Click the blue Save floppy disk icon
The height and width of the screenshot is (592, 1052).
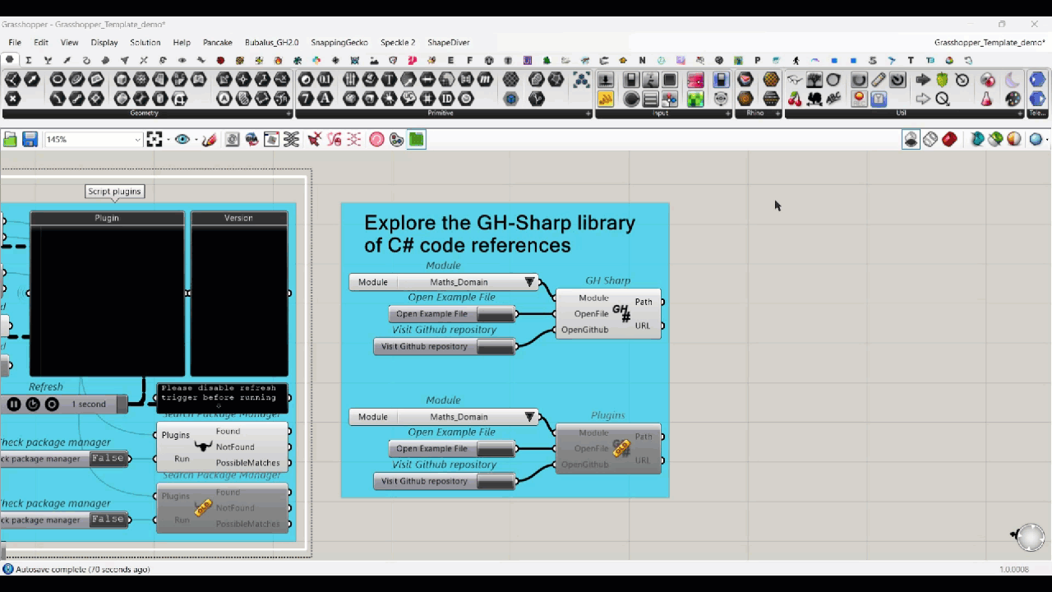pos(30,140)
